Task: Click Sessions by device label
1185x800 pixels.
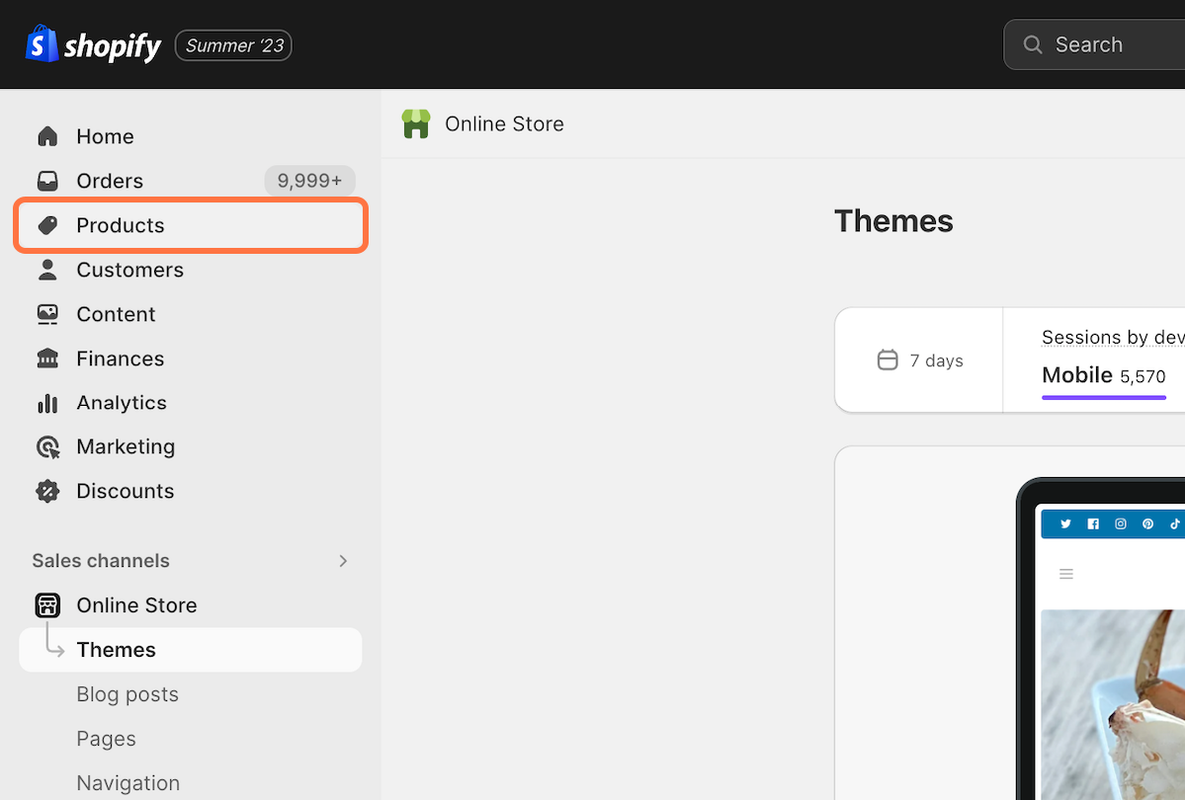Action: pyautogui.click(x=1113, y=337)
